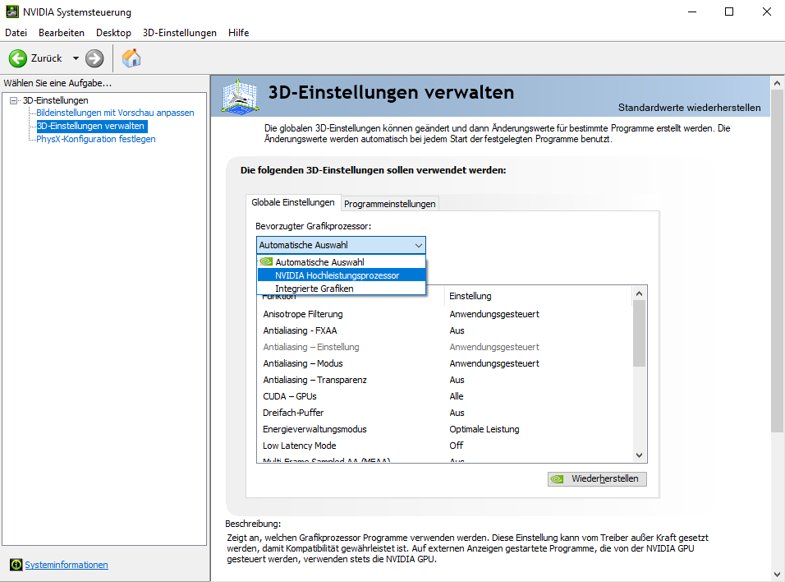Click the NVIDIA logo on the Wiederherstellen button
Screen dimensions: 785x582
(558, 479)
